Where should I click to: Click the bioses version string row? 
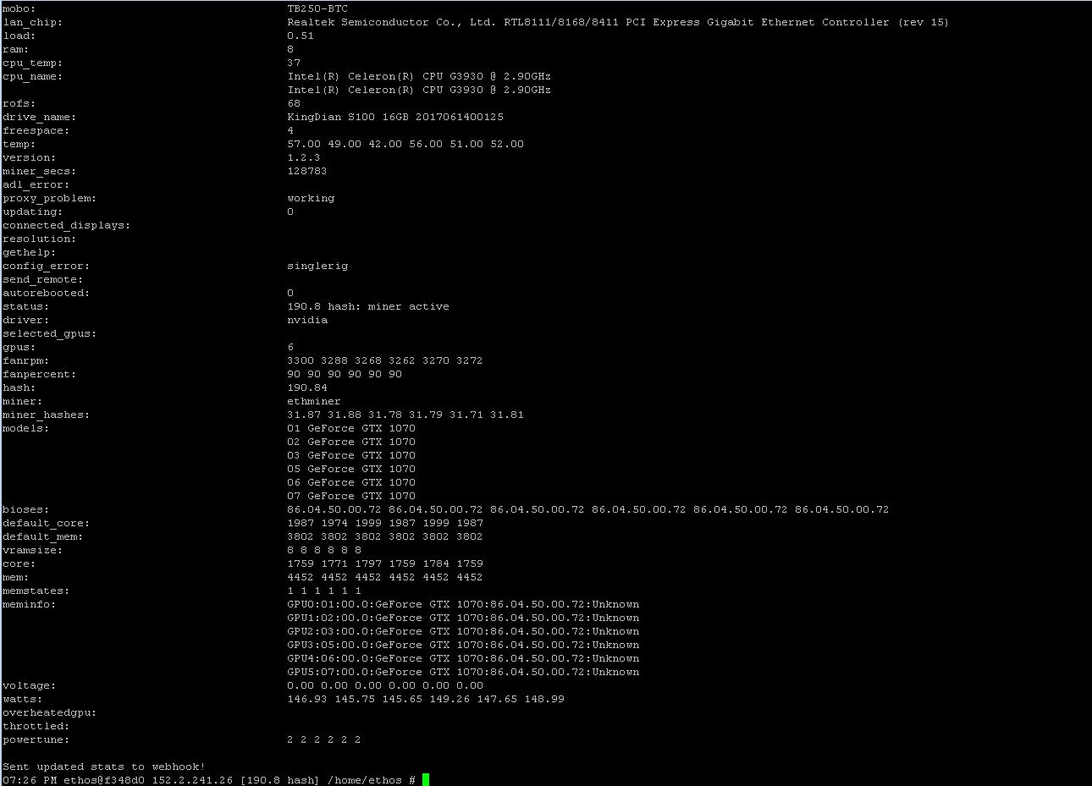tap(588, 509)
